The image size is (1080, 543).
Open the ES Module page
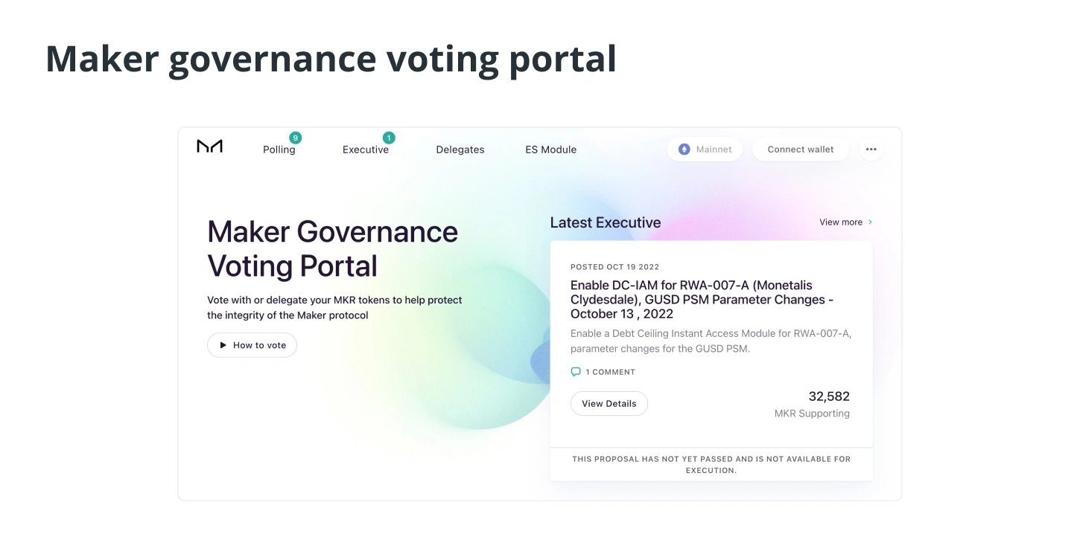point(550,150)
